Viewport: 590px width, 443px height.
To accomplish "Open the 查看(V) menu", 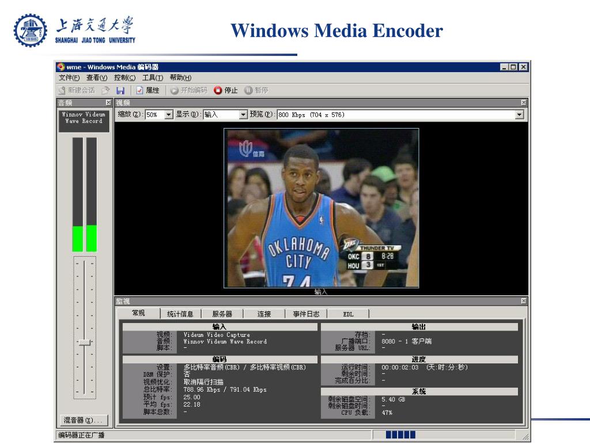I will point(97,78).
